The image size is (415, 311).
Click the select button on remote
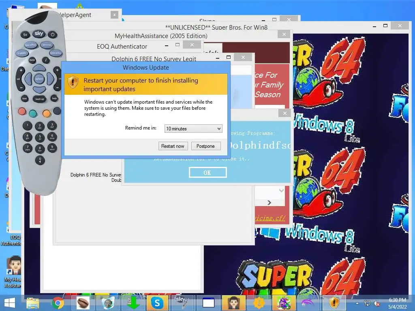[x=39, y=79]
